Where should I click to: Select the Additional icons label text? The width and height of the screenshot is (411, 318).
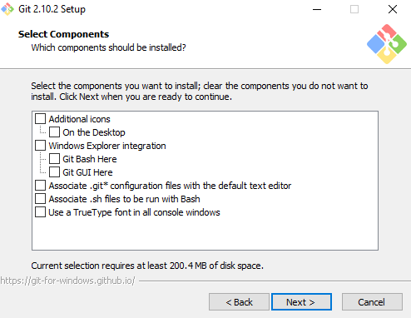(x=80, y=119)
